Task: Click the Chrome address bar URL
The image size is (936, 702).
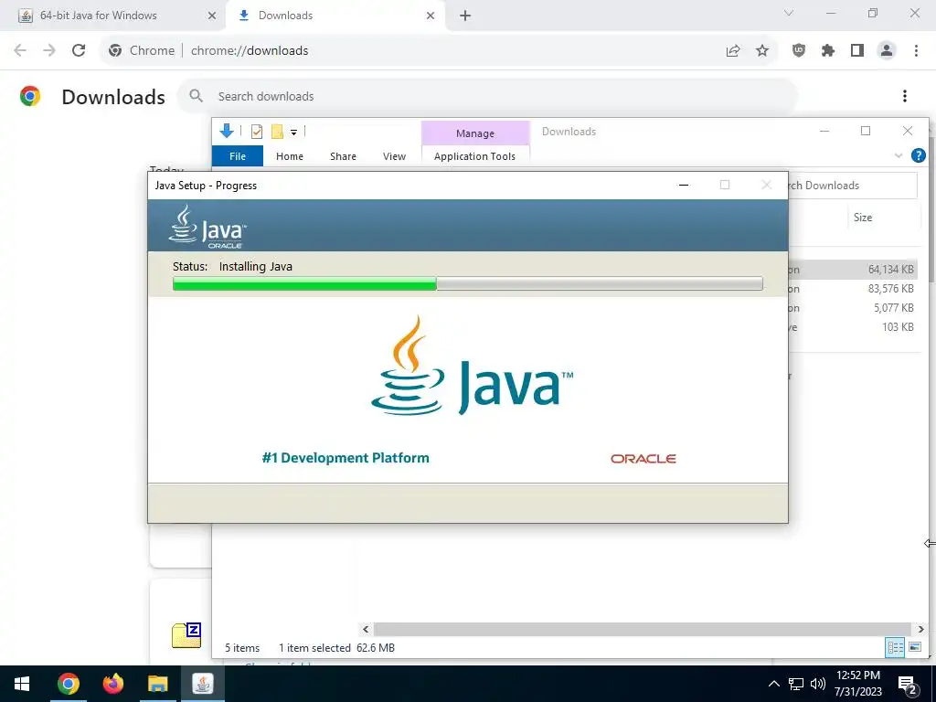Action: click(250, 51)
